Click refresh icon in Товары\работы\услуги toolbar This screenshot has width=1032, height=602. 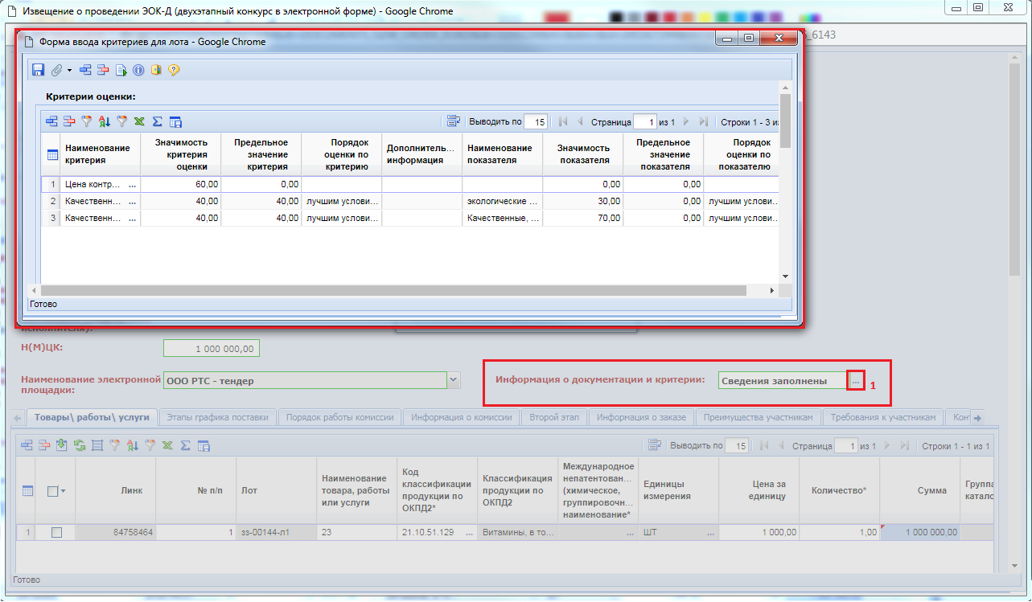pyautogui.click(x=80, y=444)
